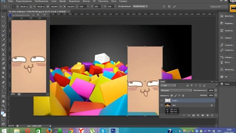Select the Move tool

(3, 17)
